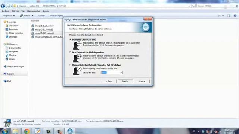Open the Explorer help icon
239x134 pixels.
pos(235,16)
